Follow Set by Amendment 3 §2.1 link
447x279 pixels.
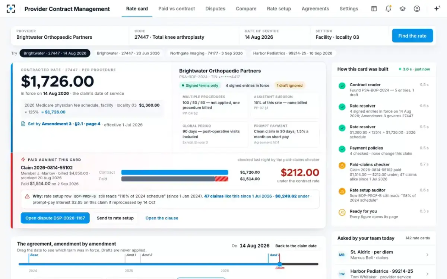pos(64,124)
